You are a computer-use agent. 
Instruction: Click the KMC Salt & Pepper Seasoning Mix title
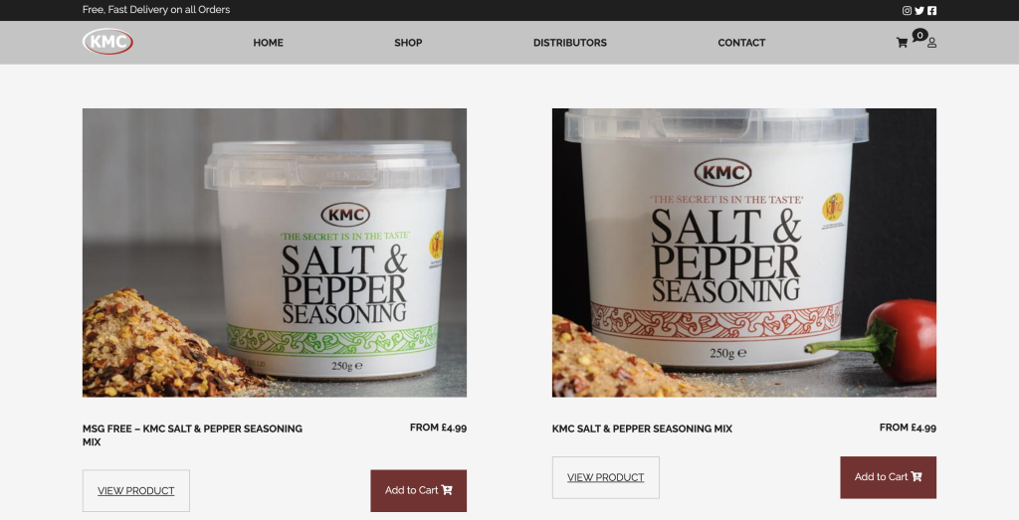tap(642, 429)
